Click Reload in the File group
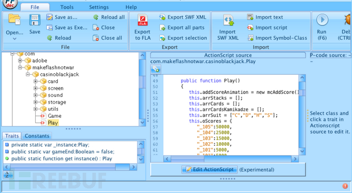Viewport: 352px width, 193px height. [x=59, y=38]
